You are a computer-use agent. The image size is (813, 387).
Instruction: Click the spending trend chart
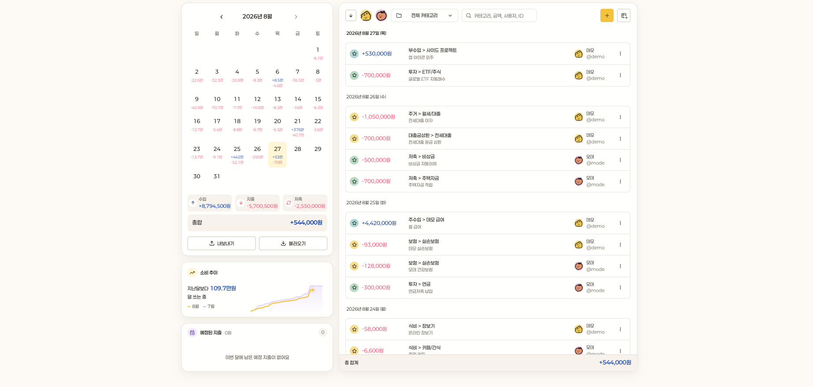click(287, 298)
